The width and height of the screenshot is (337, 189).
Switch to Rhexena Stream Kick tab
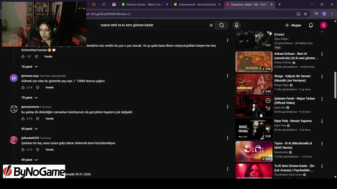pos(145,4)
